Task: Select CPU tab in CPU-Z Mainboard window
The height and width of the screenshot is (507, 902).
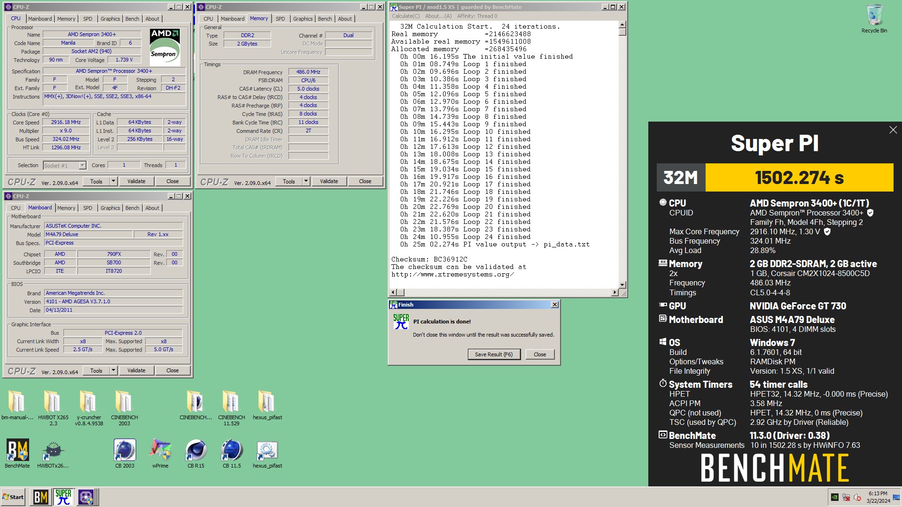Action: point(16,208)
